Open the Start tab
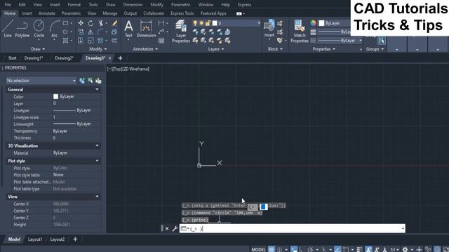The image size is (449, 252). tap(13, 58)
